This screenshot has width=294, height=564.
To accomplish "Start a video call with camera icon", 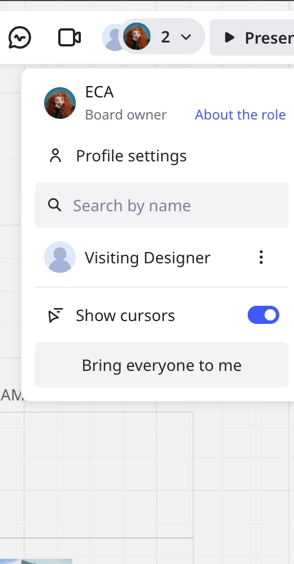I will tap(70, 37).
